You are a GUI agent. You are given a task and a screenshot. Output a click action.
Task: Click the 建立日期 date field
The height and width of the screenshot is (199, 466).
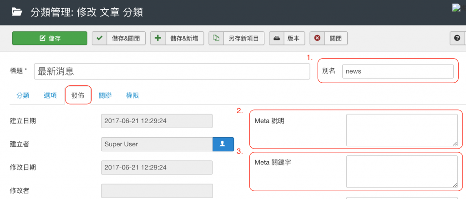pos(157,121)
